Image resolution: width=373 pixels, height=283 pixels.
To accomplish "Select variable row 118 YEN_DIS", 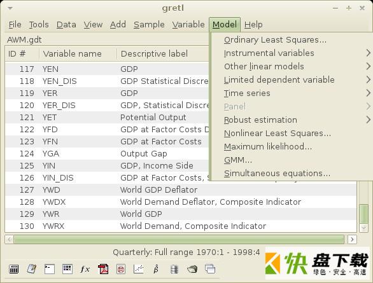I will tap(107, 81).
